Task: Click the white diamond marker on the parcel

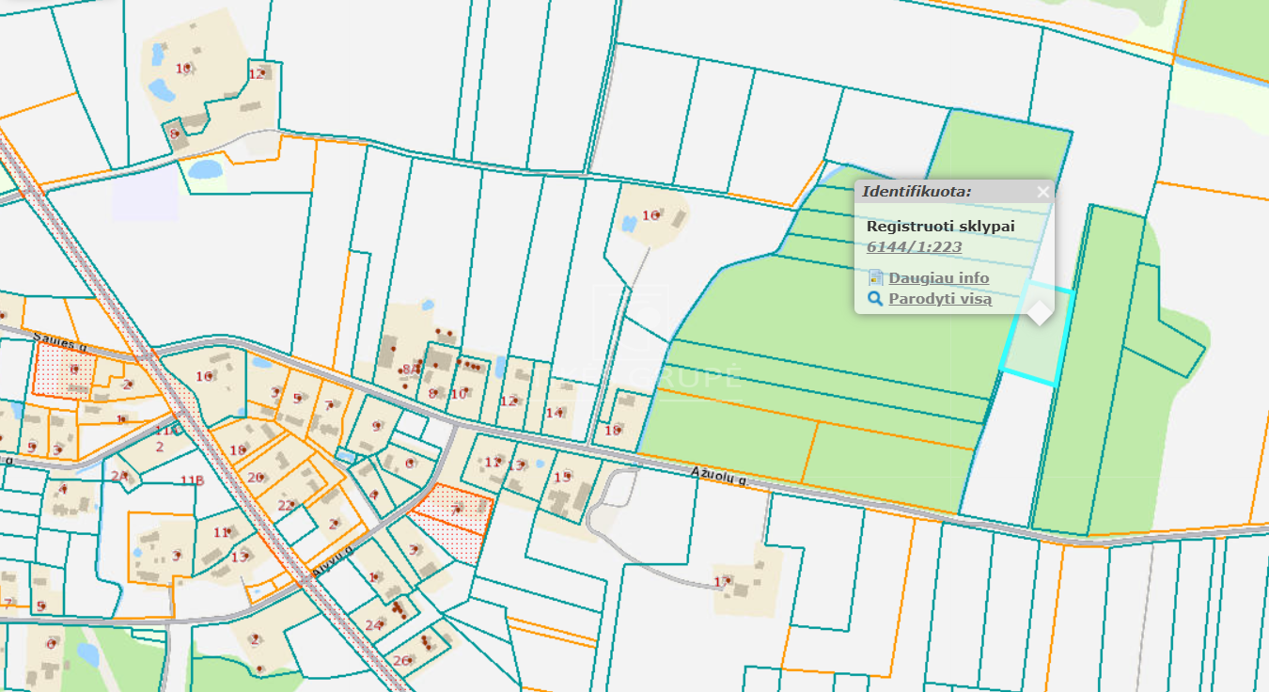Action: (1040, 312)
